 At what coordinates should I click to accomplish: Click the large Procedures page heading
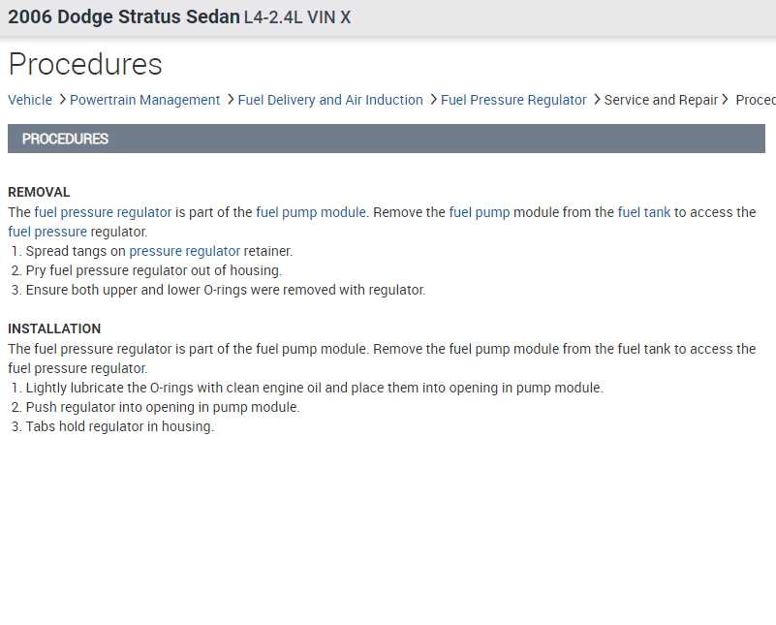[85, 64]
